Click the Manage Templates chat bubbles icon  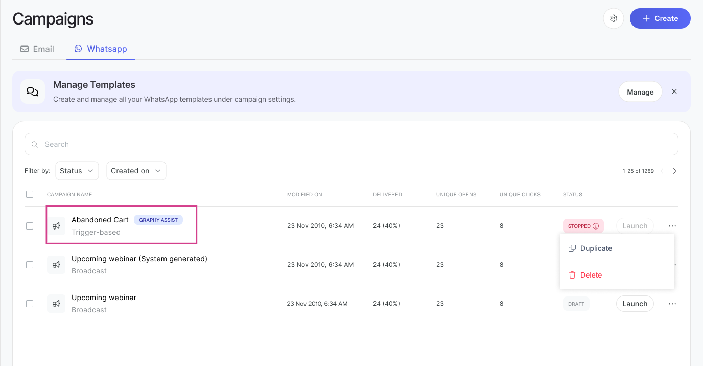(33, 91)
